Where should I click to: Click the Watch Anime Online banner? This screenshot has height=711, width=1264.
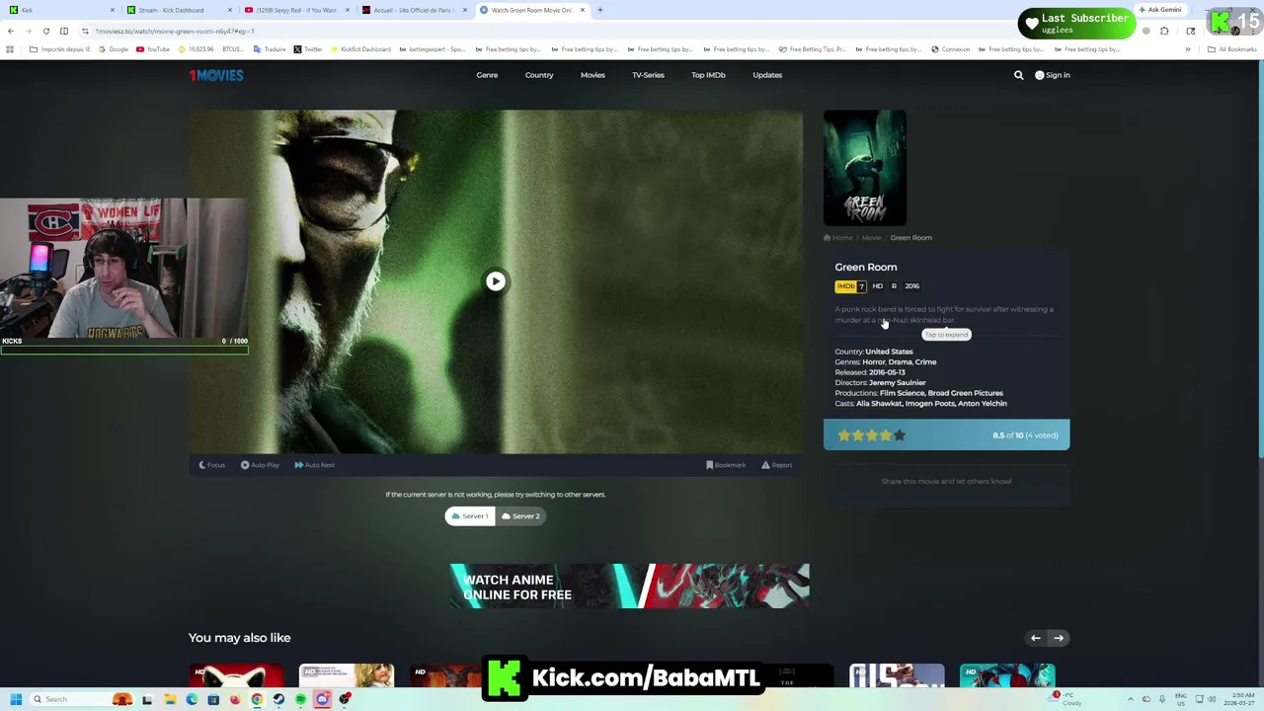[x=629, y=586]
